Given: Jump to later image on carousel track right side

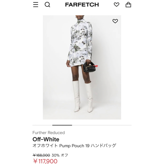Looking at the screenshot, I should (102, 125).
